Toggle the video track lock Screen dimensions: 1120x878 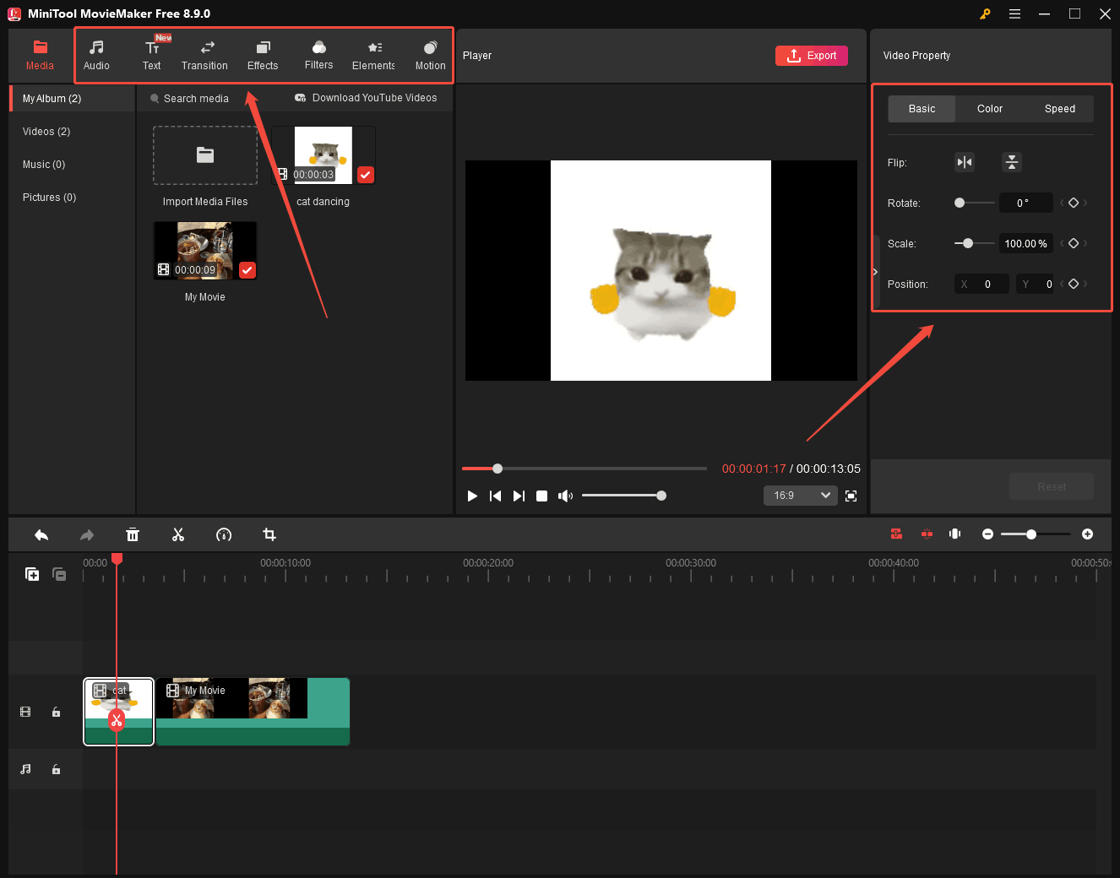pos(56,712)
